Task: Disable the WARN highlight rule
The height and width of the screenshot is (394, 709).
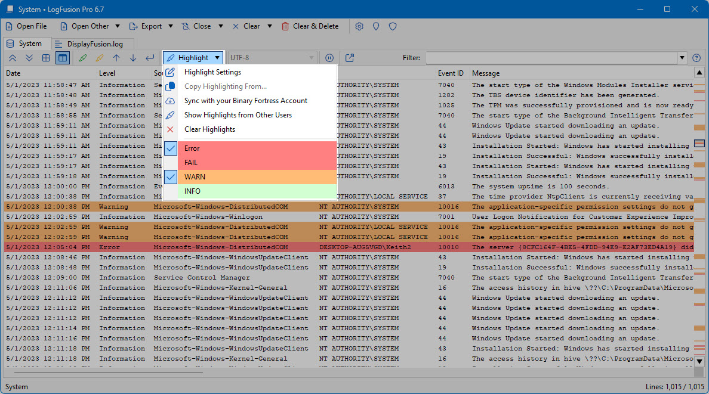Action: click(x=171, y=177)
